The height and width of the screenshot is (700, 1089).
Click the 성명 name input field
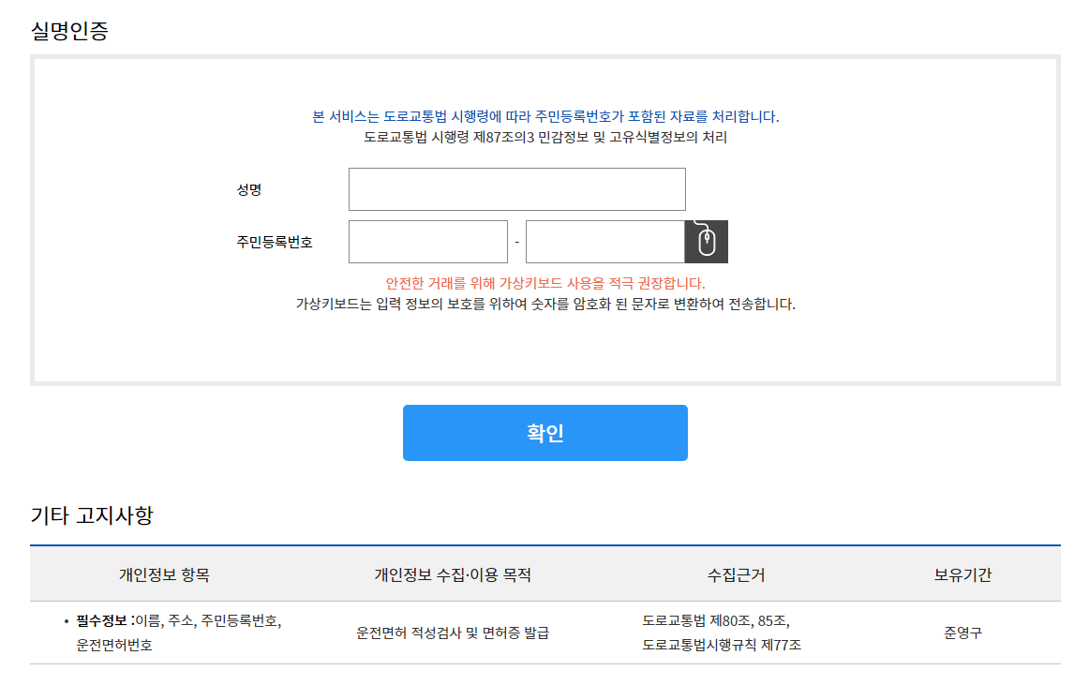516,189
